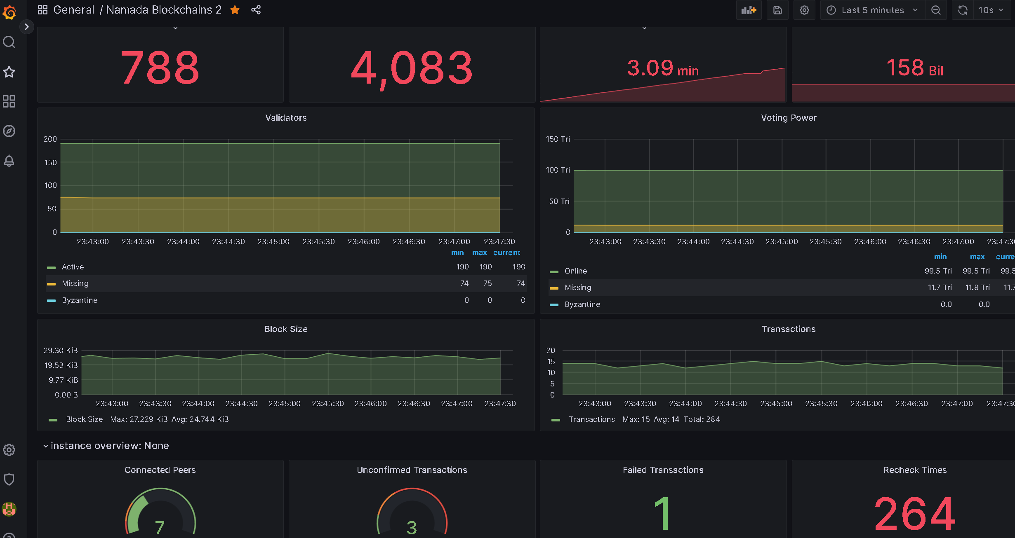Toggle Active series in Validators legend
The image size is (1015, 538).
coord(73,267)
